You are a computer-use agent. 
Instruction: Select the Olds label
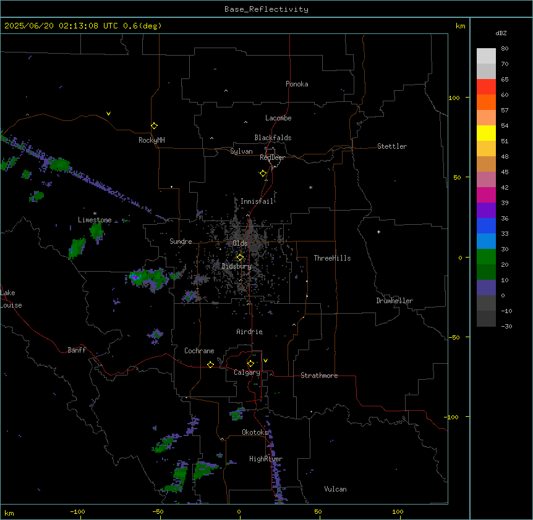coord(240,243)
